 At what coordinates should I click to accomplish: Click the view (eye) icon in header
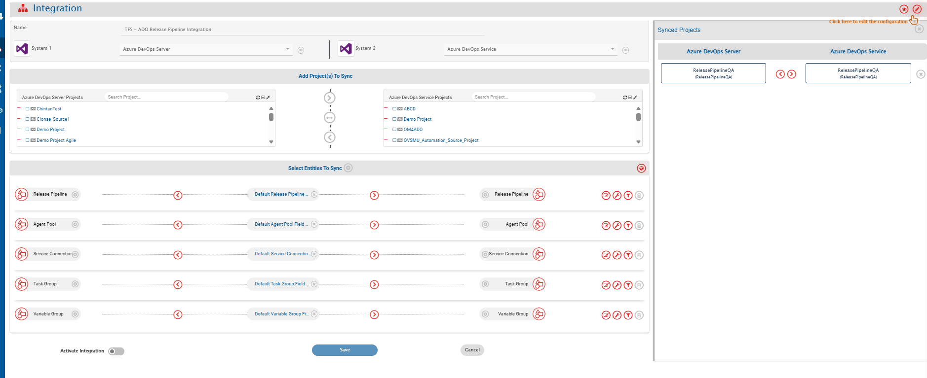pos(904,9)
